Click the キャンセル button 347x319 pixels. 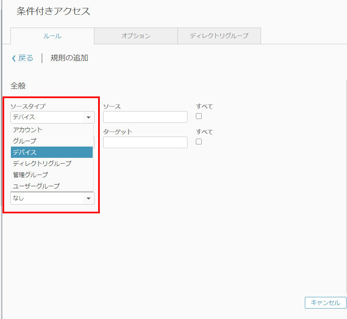(325, 302)
